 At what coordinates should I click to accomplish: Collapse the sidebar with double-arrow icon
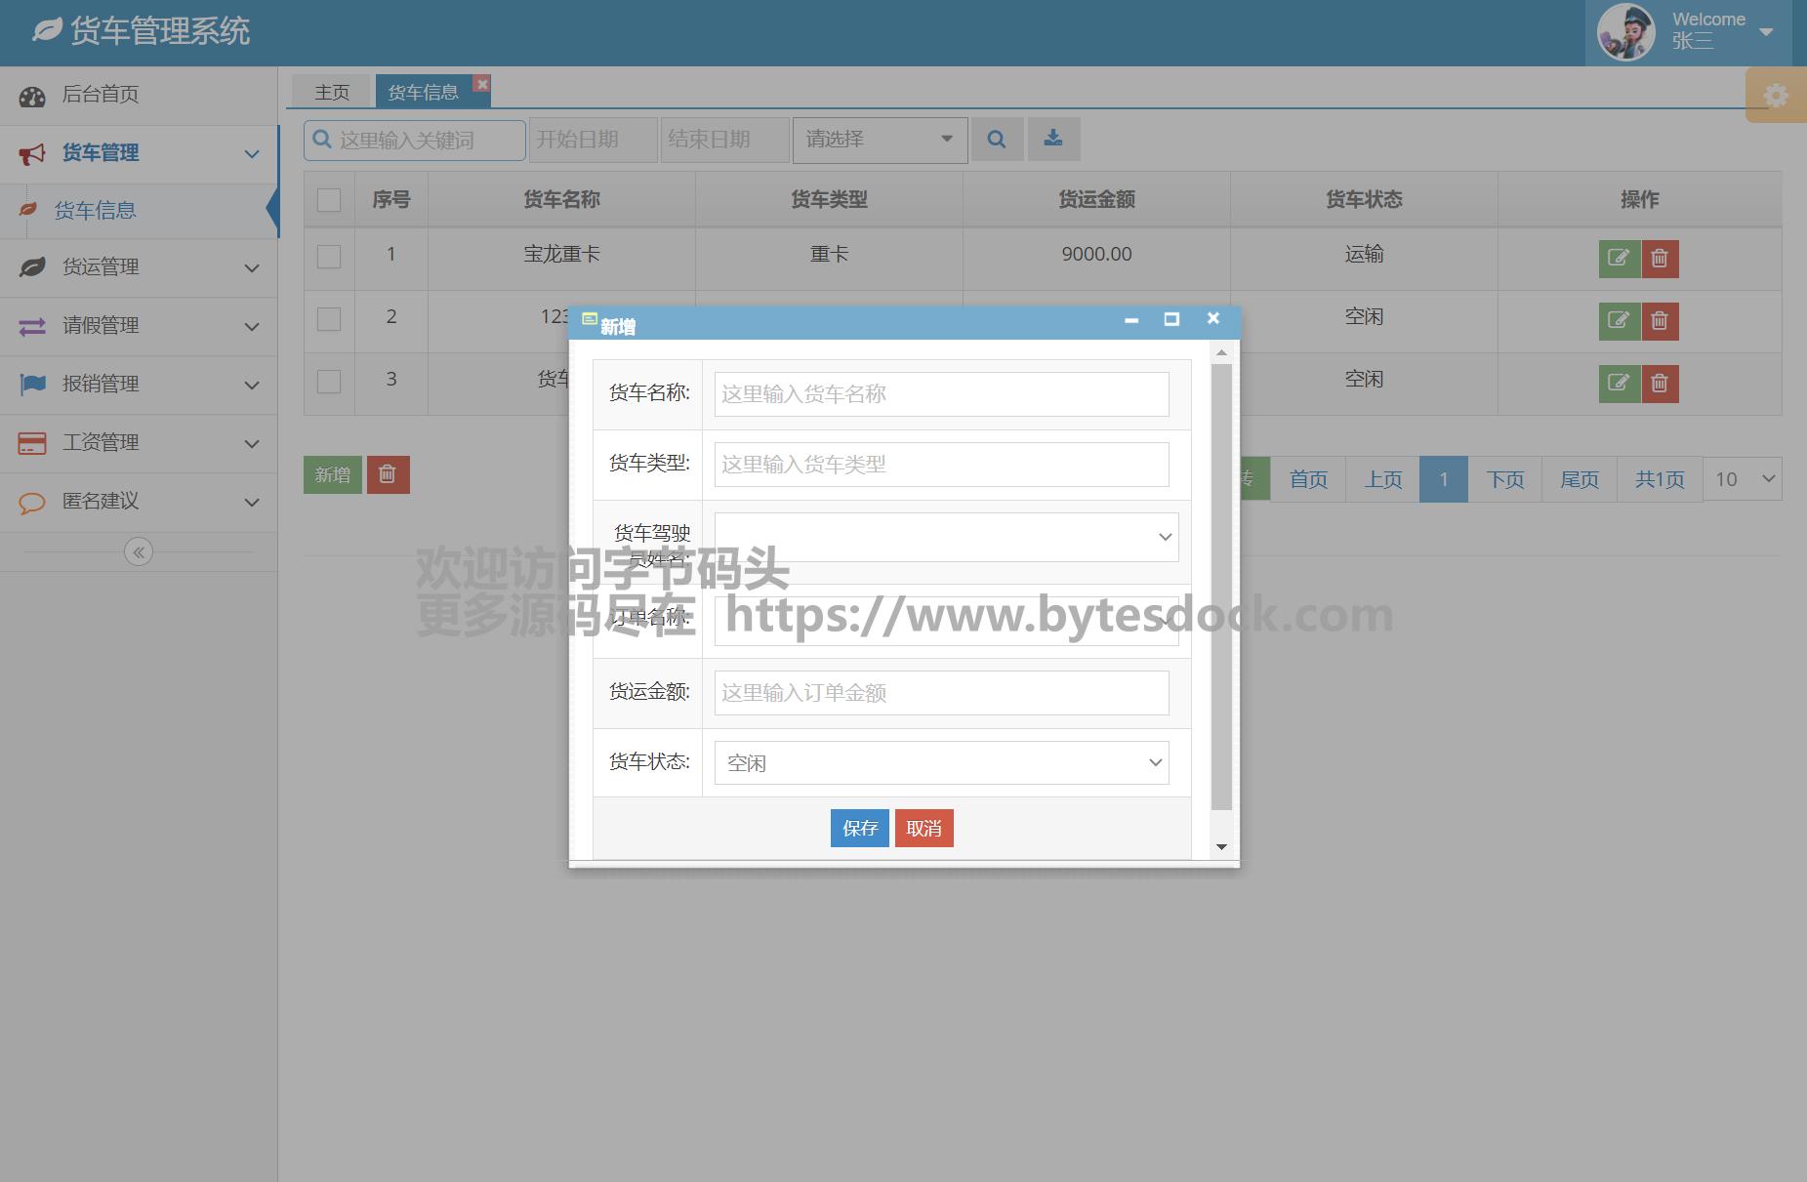[x=139, y=552]
